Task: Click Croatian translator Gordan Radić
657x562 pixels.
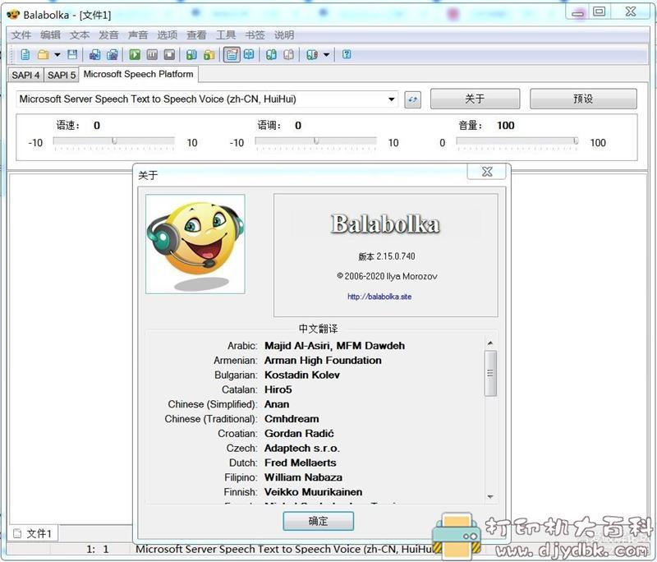Action: pyautogui.click(x=299, y=434)
